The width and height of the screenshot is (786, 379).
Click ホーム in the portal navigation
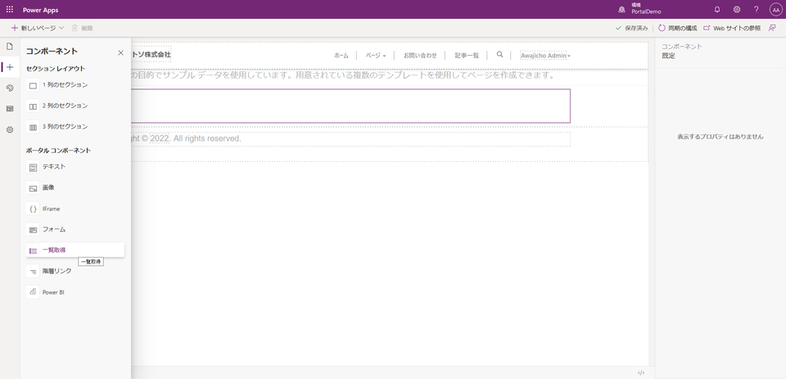tap(341, 56)
